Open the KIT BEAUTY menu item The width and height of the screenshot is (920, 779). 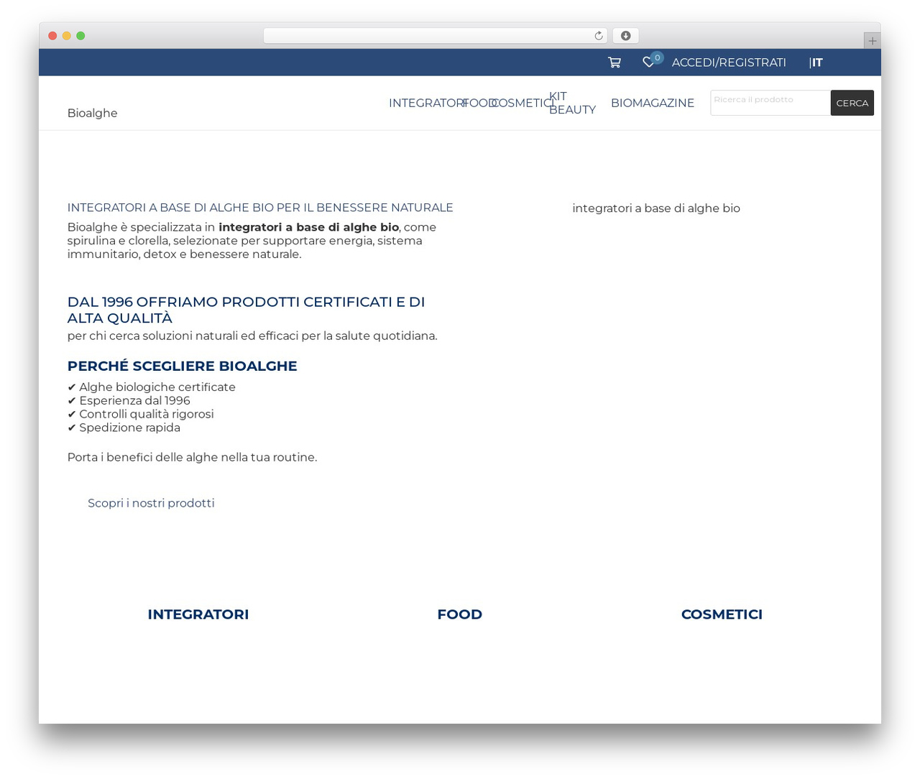572,103
